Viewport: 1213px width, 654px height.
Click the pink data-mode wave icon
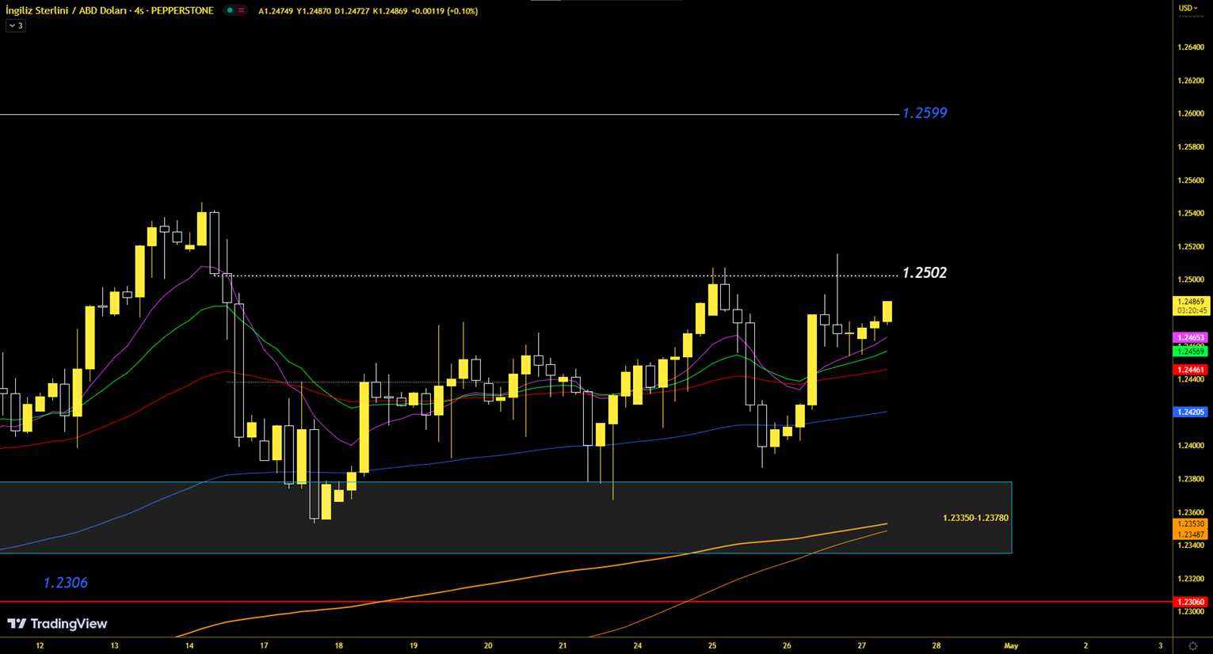point(242,11)
